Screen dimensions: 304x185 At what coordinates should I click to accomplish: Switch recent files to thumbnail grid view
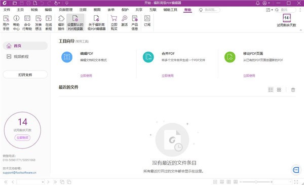(x=279, y=90)
